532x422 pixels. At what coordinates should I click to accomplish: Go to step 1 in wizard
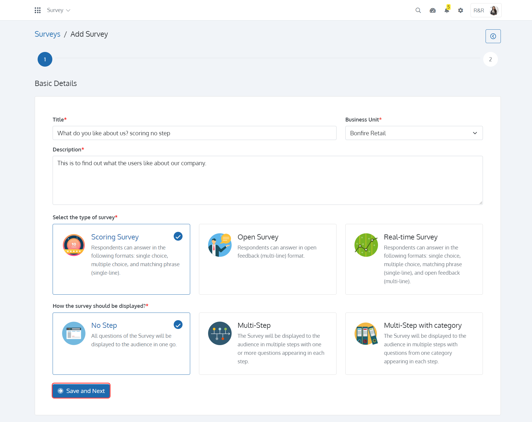click(x=45, y=59)
